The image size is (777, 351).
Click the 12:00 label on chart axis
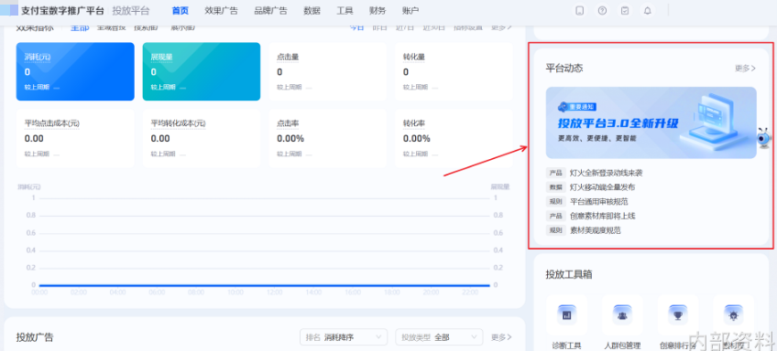(x=275, y=292)
